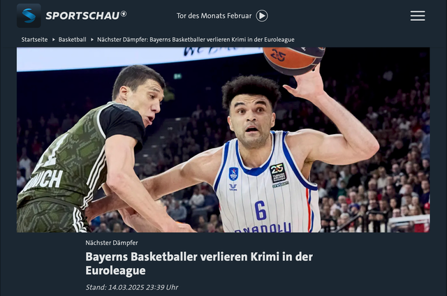Click the number 6 on the white jersey
The height and width of the screenshot is (296, 447).
(x=261, y=211)
